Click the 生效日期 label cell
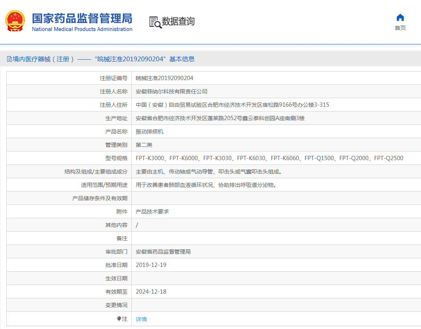Image resolution: width=421 pixels, height=329 pixels. point(69,278)
